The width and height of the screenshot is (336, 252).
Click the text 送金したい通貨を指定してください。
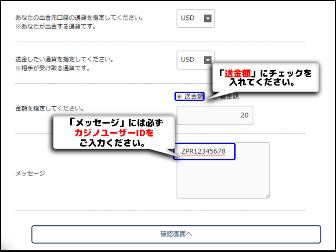[65, 59]
